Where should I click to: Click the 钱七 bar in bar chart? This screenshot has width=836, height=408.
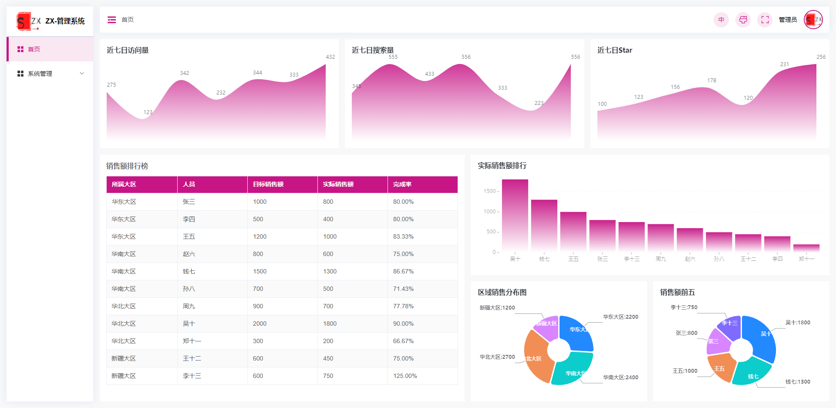pos(544,226)
